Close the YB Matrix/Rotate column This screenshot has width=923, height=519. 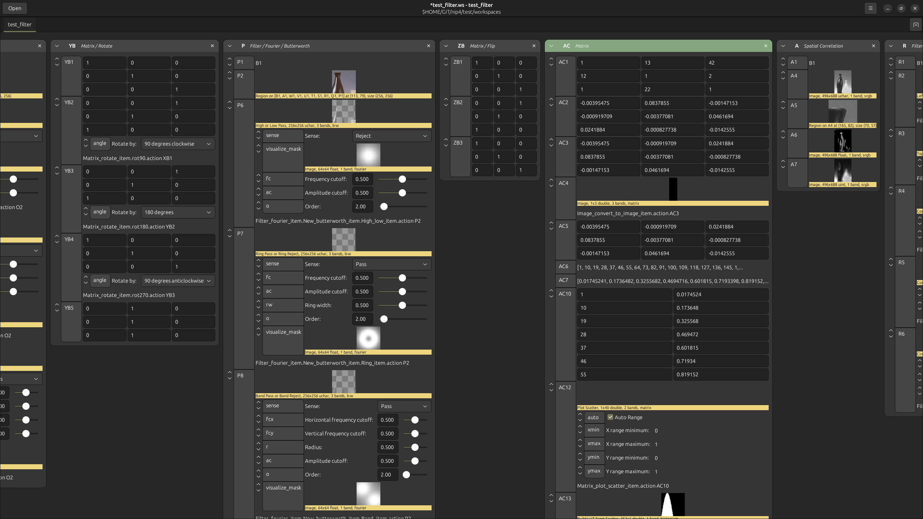pyautogui.click(x=212, y=46)
